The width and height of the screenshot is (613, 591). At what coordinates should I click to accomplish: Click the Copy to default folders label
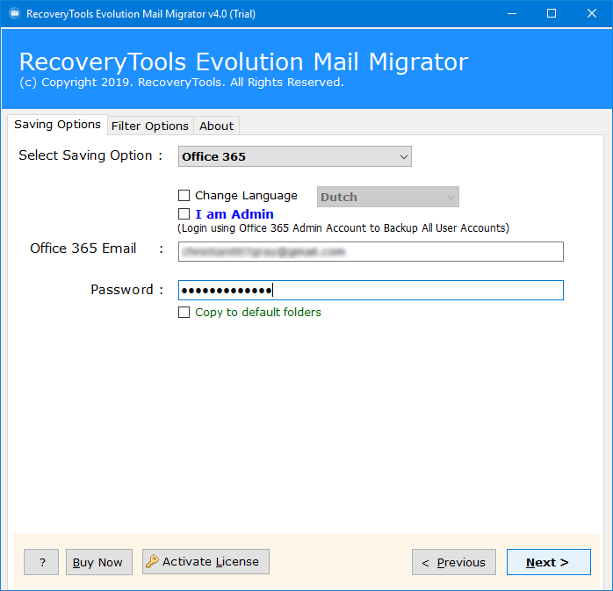click(258, 313)
